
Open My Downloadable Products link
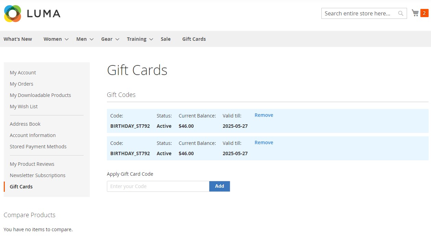[40, 95]
